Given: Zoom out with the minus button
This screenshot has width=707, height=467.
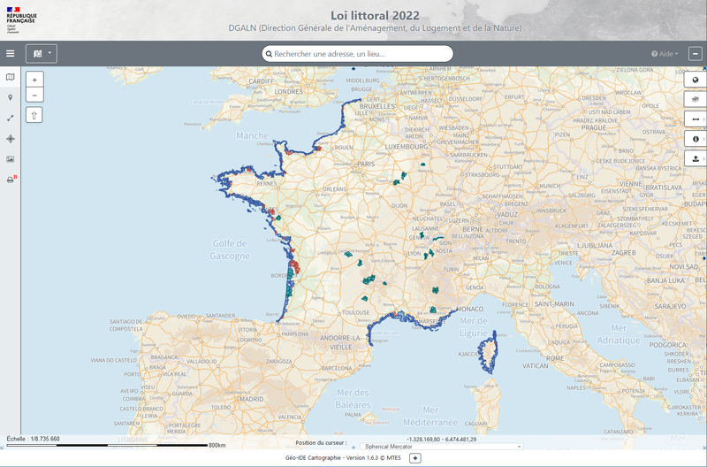Looking at the screenshot, I should point(34,95).
